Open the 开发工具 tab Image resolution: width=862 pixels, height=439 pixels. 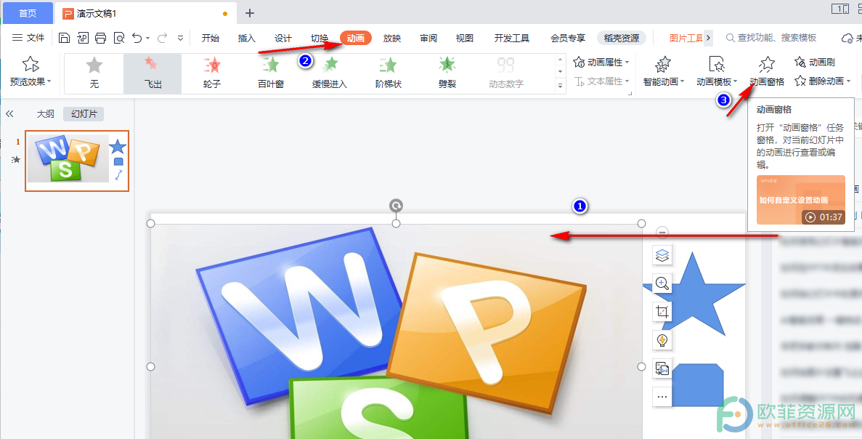click(x=512, y=38)
